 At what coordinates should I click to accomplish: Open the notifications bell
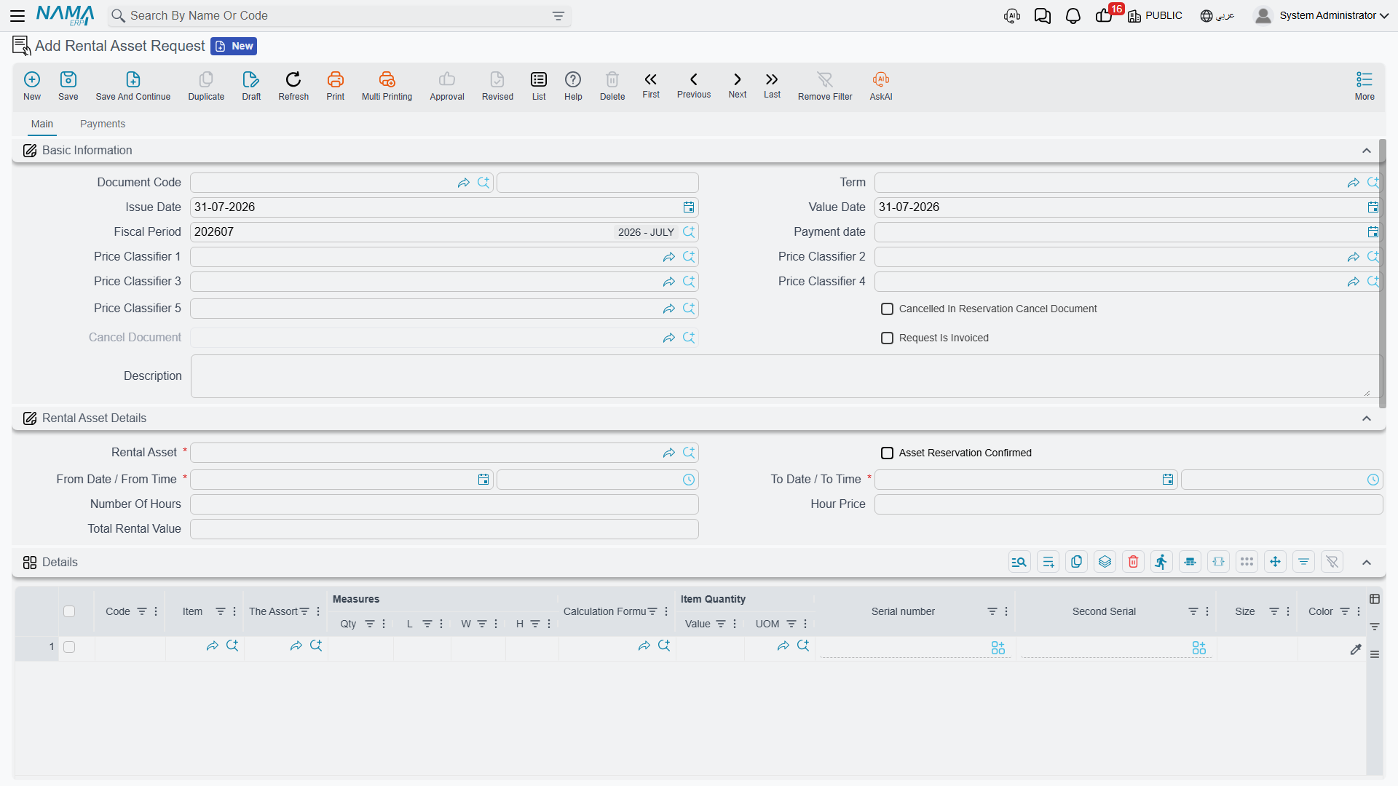(1073, 16)
